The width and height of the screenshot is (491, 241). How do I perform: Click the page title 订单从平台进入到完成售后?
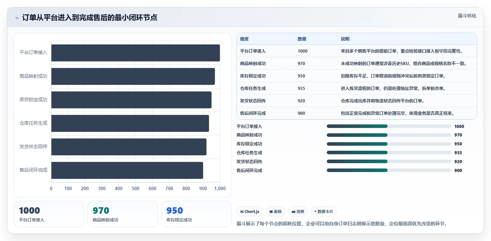click(x=90, y=18)
